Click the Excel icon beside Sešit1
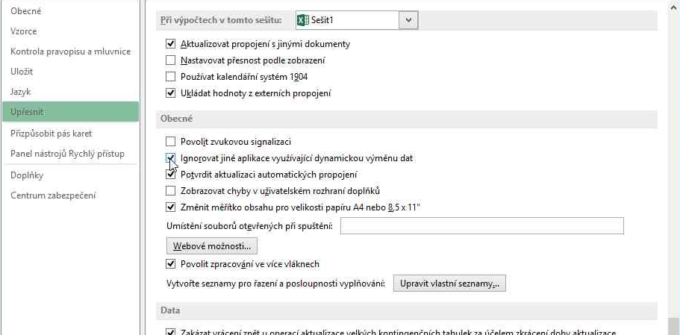 point(302,20)
